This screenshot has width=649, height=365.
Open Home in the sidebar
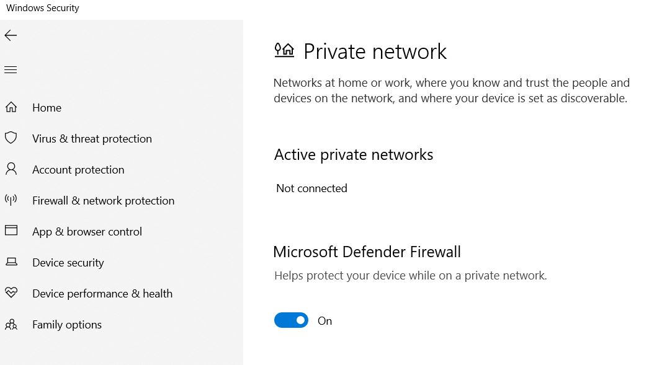[47, 108]
